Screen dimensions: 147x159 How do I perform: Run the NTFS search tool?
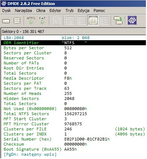pos(31,20)
